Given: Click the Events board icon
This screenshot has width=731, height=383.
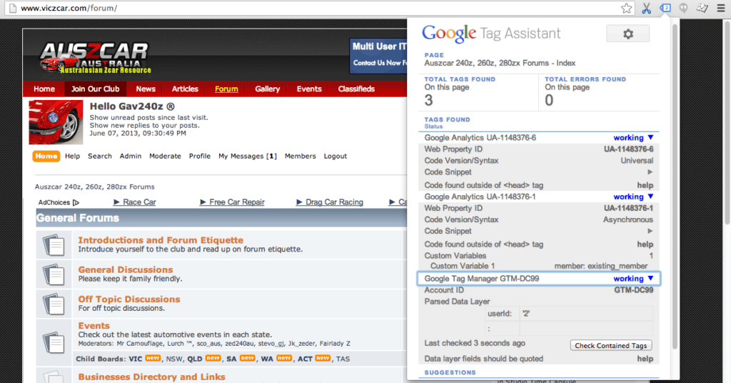Looking at the screenshot, I should tap(54, 342).
